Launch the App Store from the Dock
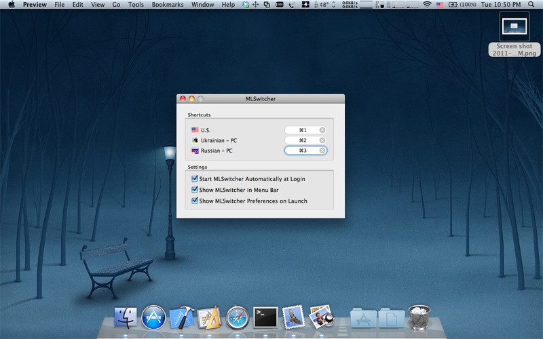 tap(153, 317)
